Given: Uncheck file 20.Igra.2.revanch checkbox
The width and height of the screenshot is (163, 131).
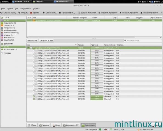Looking at the screenshot, I should point(34,99).
